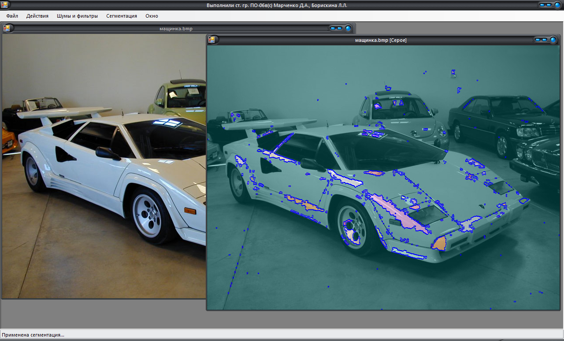Close the main application with round blue button
The image size is (564, 341).
tap(557, 5)
